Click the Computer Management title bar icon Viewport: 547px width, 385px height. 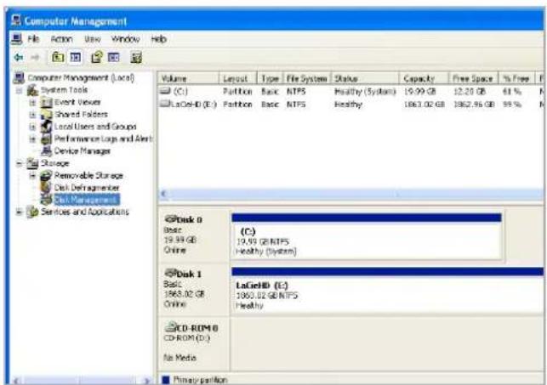tap(16, 20)
